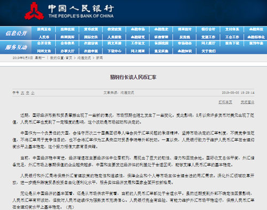Open 征信管理 navigation entry

click(161, 37)
